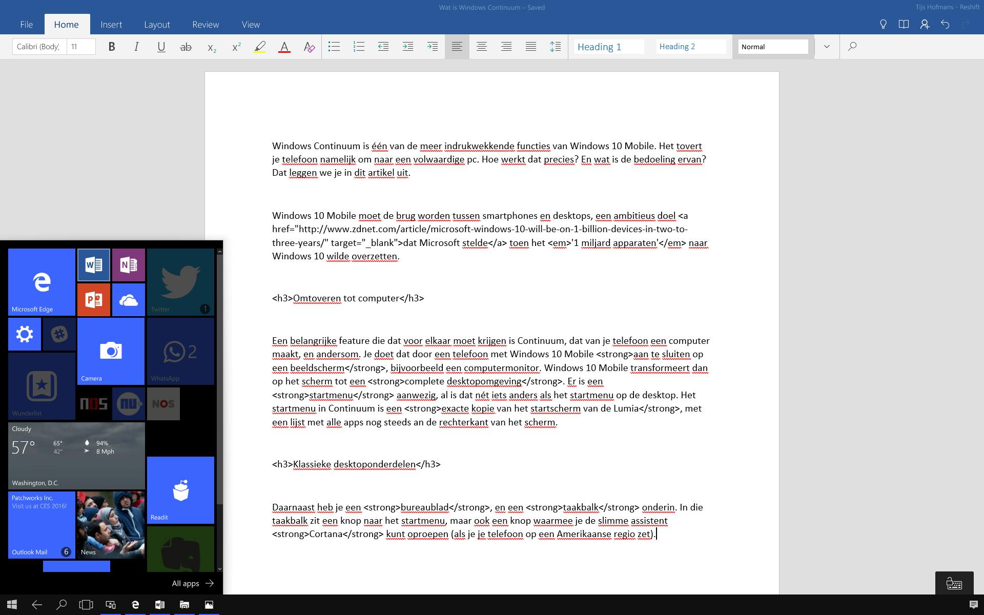
Task: Click the search magnifier in ribbon
Action: pos(852,47)
